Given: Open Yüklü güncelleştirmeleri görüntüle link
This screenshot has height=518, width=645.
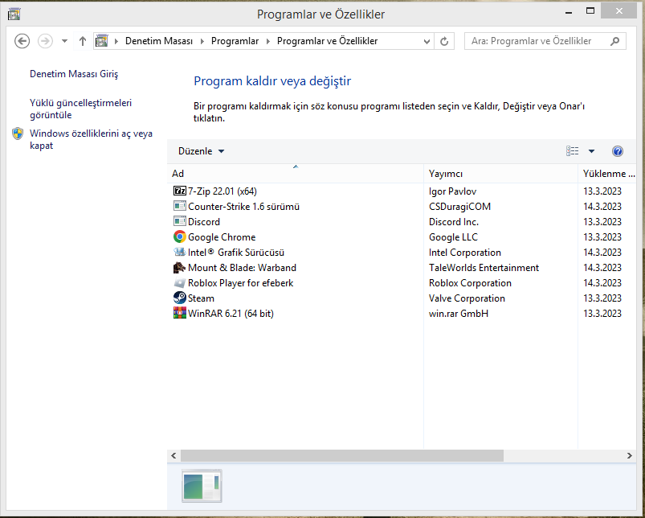Looking at the screenshot, I should click(x=80, y=109).
